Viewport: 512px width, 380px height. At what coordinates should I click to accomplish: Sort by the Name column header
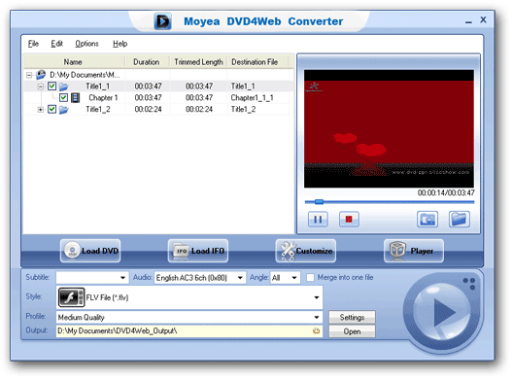pyautogui.click(x=74, y=62)
